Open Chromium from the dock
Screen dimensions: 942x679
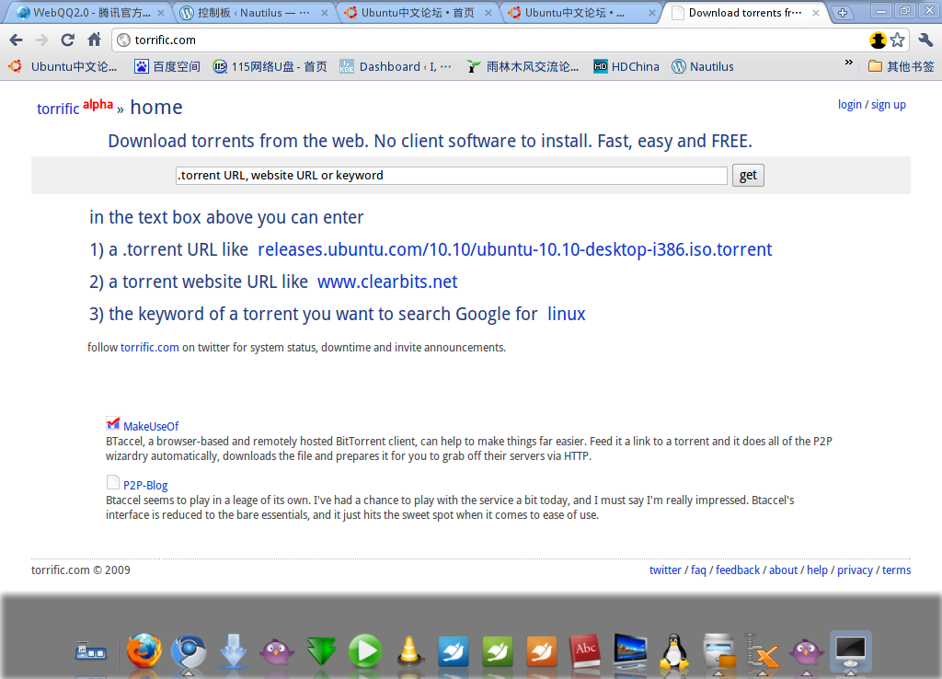click(x=188, y=651)
